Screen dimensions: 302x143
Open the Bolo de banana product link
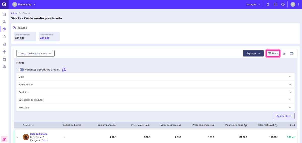click(39, 134)
